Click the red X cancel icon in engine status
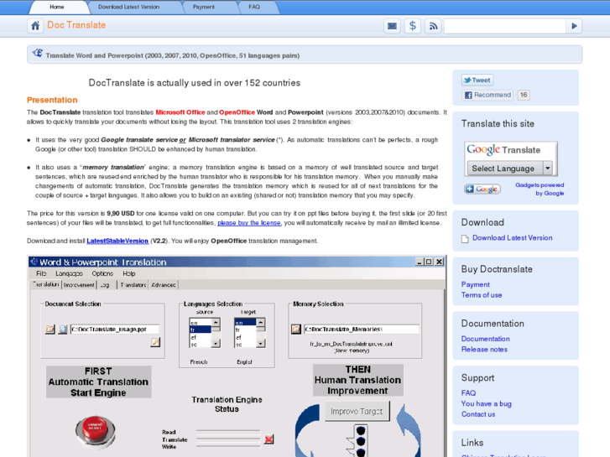The width and height of the screenshot is (610, 457). [269, 439]
